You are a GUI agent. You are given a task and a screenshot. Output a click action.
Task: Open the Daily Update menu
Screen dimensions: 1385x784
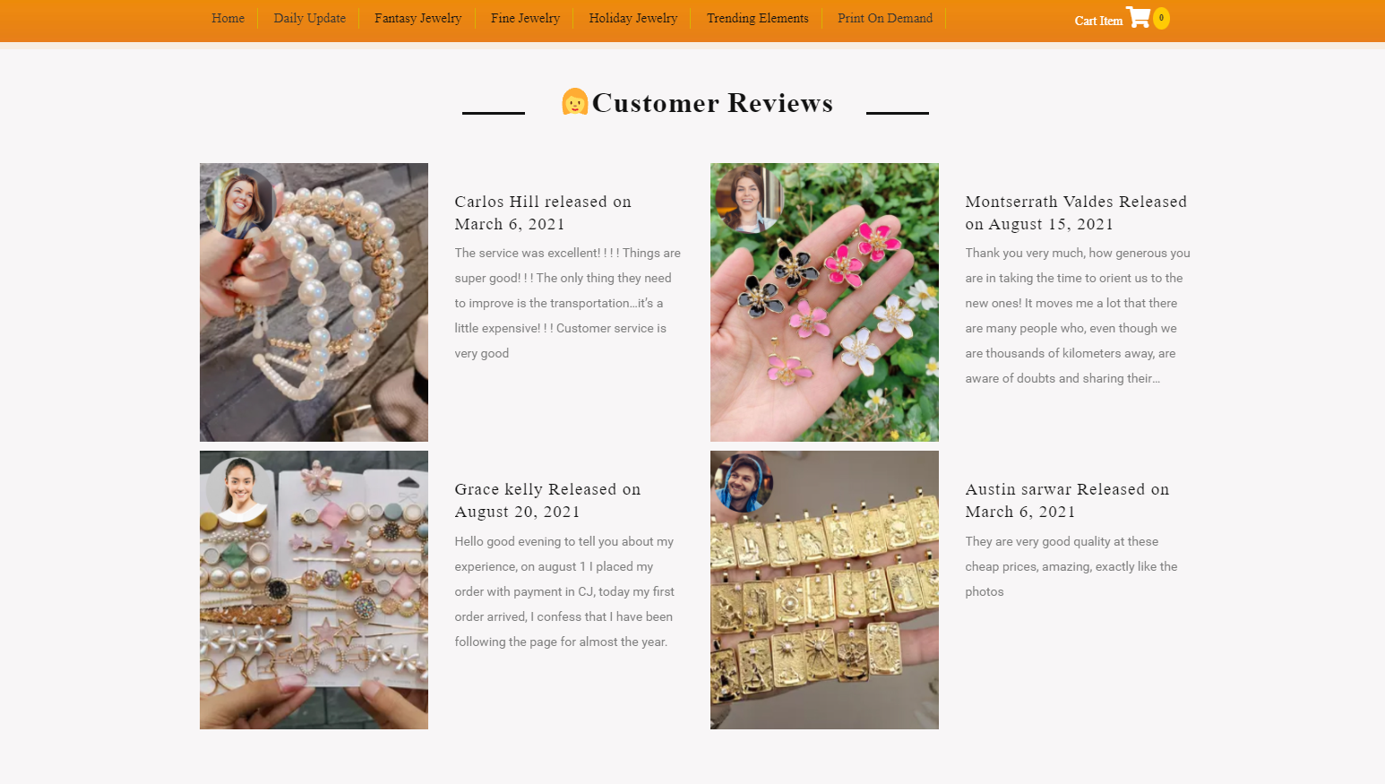coord(309,18)
